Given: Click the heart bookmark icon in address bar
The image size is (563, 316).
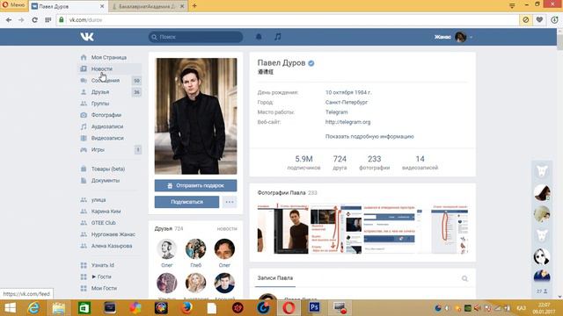Looking at the screenshot, I should [x=539, y=20].
